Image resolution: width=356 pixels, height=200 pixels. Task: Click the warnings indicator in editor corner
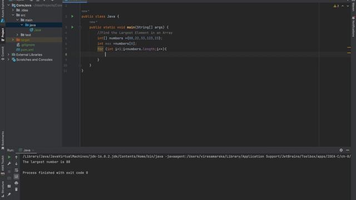pos(336,6)
